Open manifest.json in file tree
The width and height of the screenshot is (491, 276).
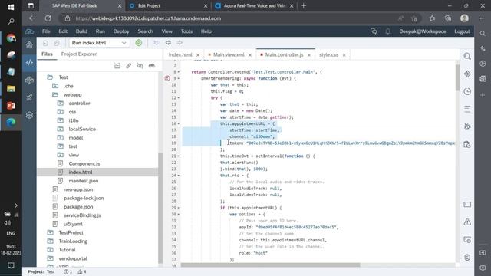(x=84, y=181)
